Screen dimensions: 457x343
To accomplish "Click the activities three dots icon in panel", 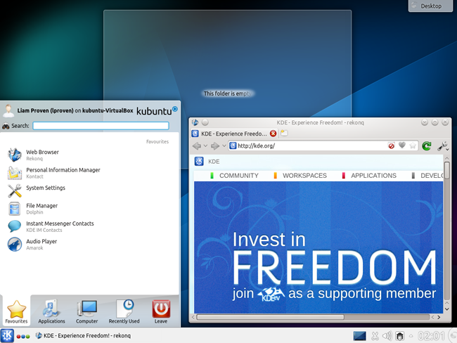I will click(x=23, y=336).
